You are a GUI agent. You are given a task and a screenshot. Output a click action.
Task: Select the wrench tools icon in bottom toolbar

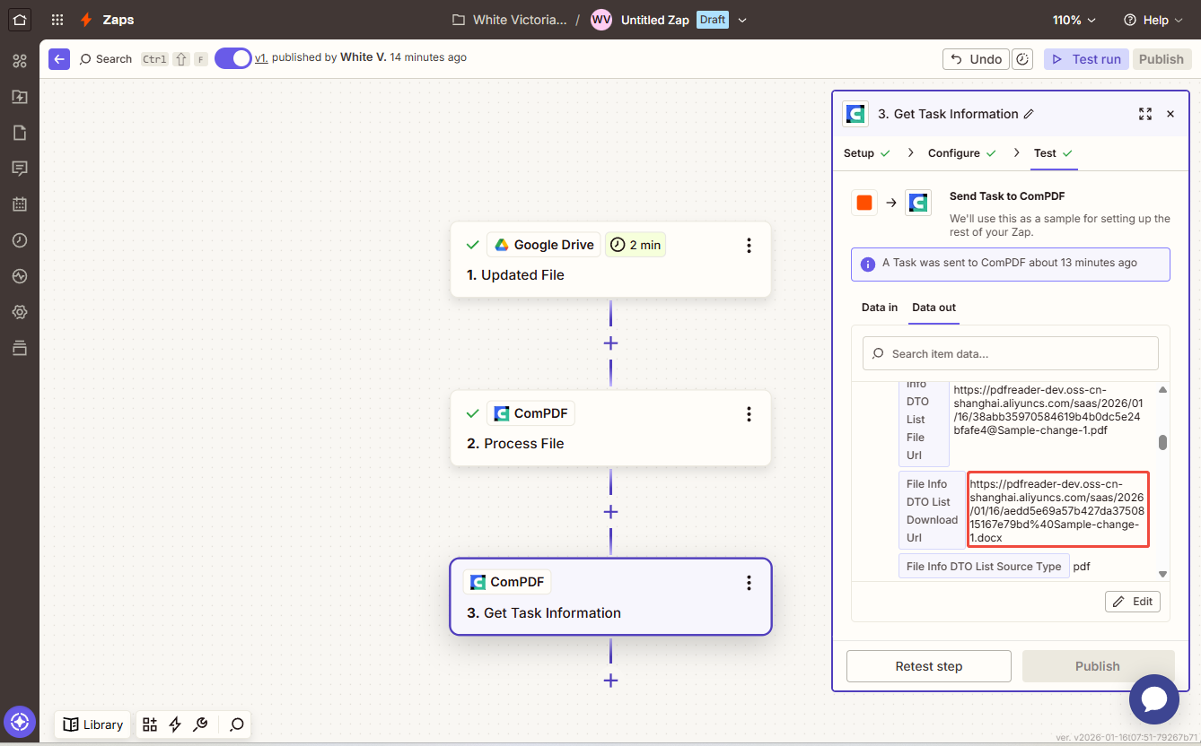[x=201, y=724]
